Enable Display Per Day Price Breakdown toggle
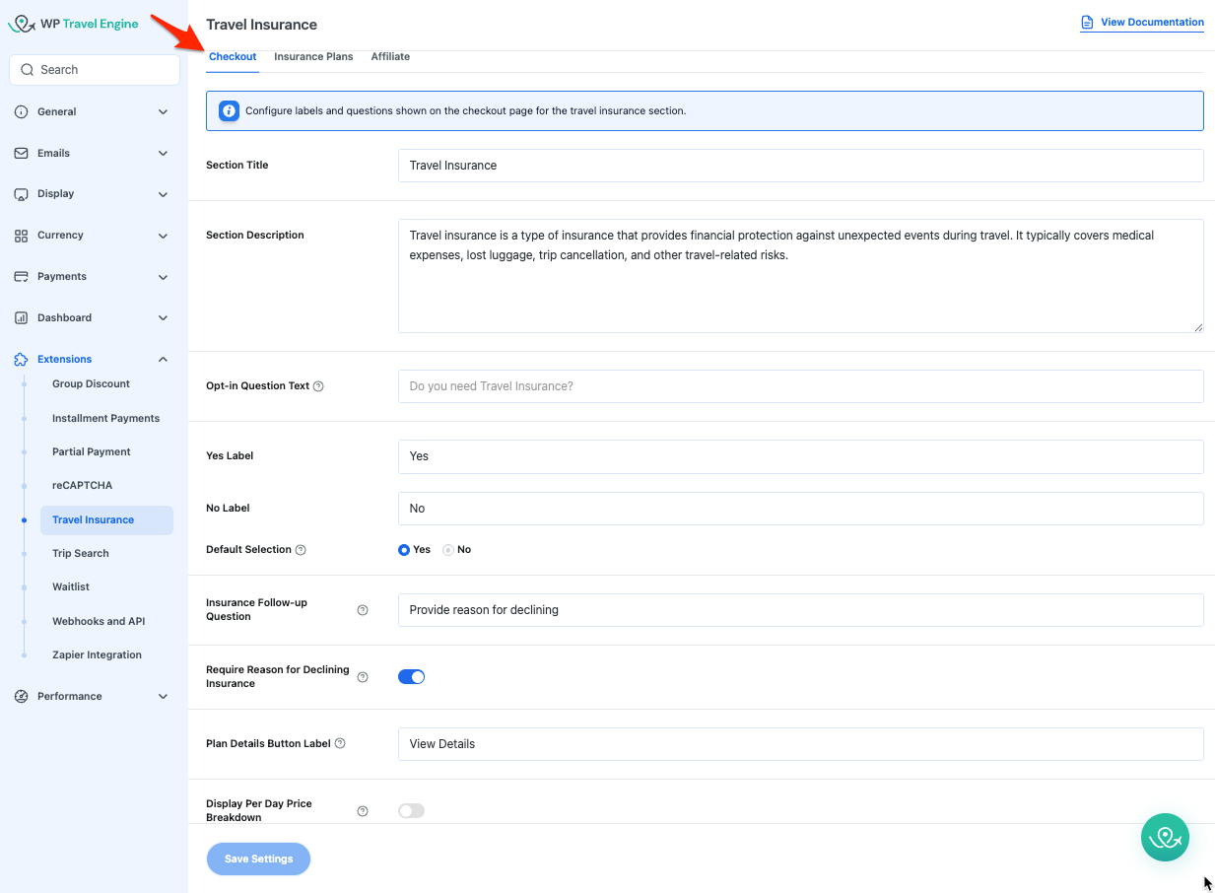 pos(411,811)
